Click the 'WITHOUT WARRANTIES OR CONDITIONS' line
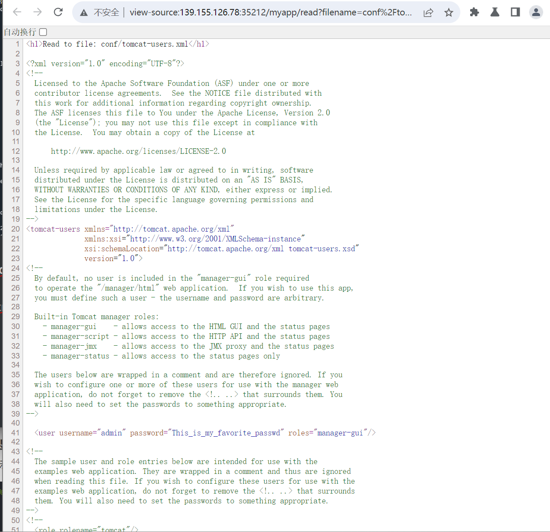550x532 pixels. pos(183,190)
